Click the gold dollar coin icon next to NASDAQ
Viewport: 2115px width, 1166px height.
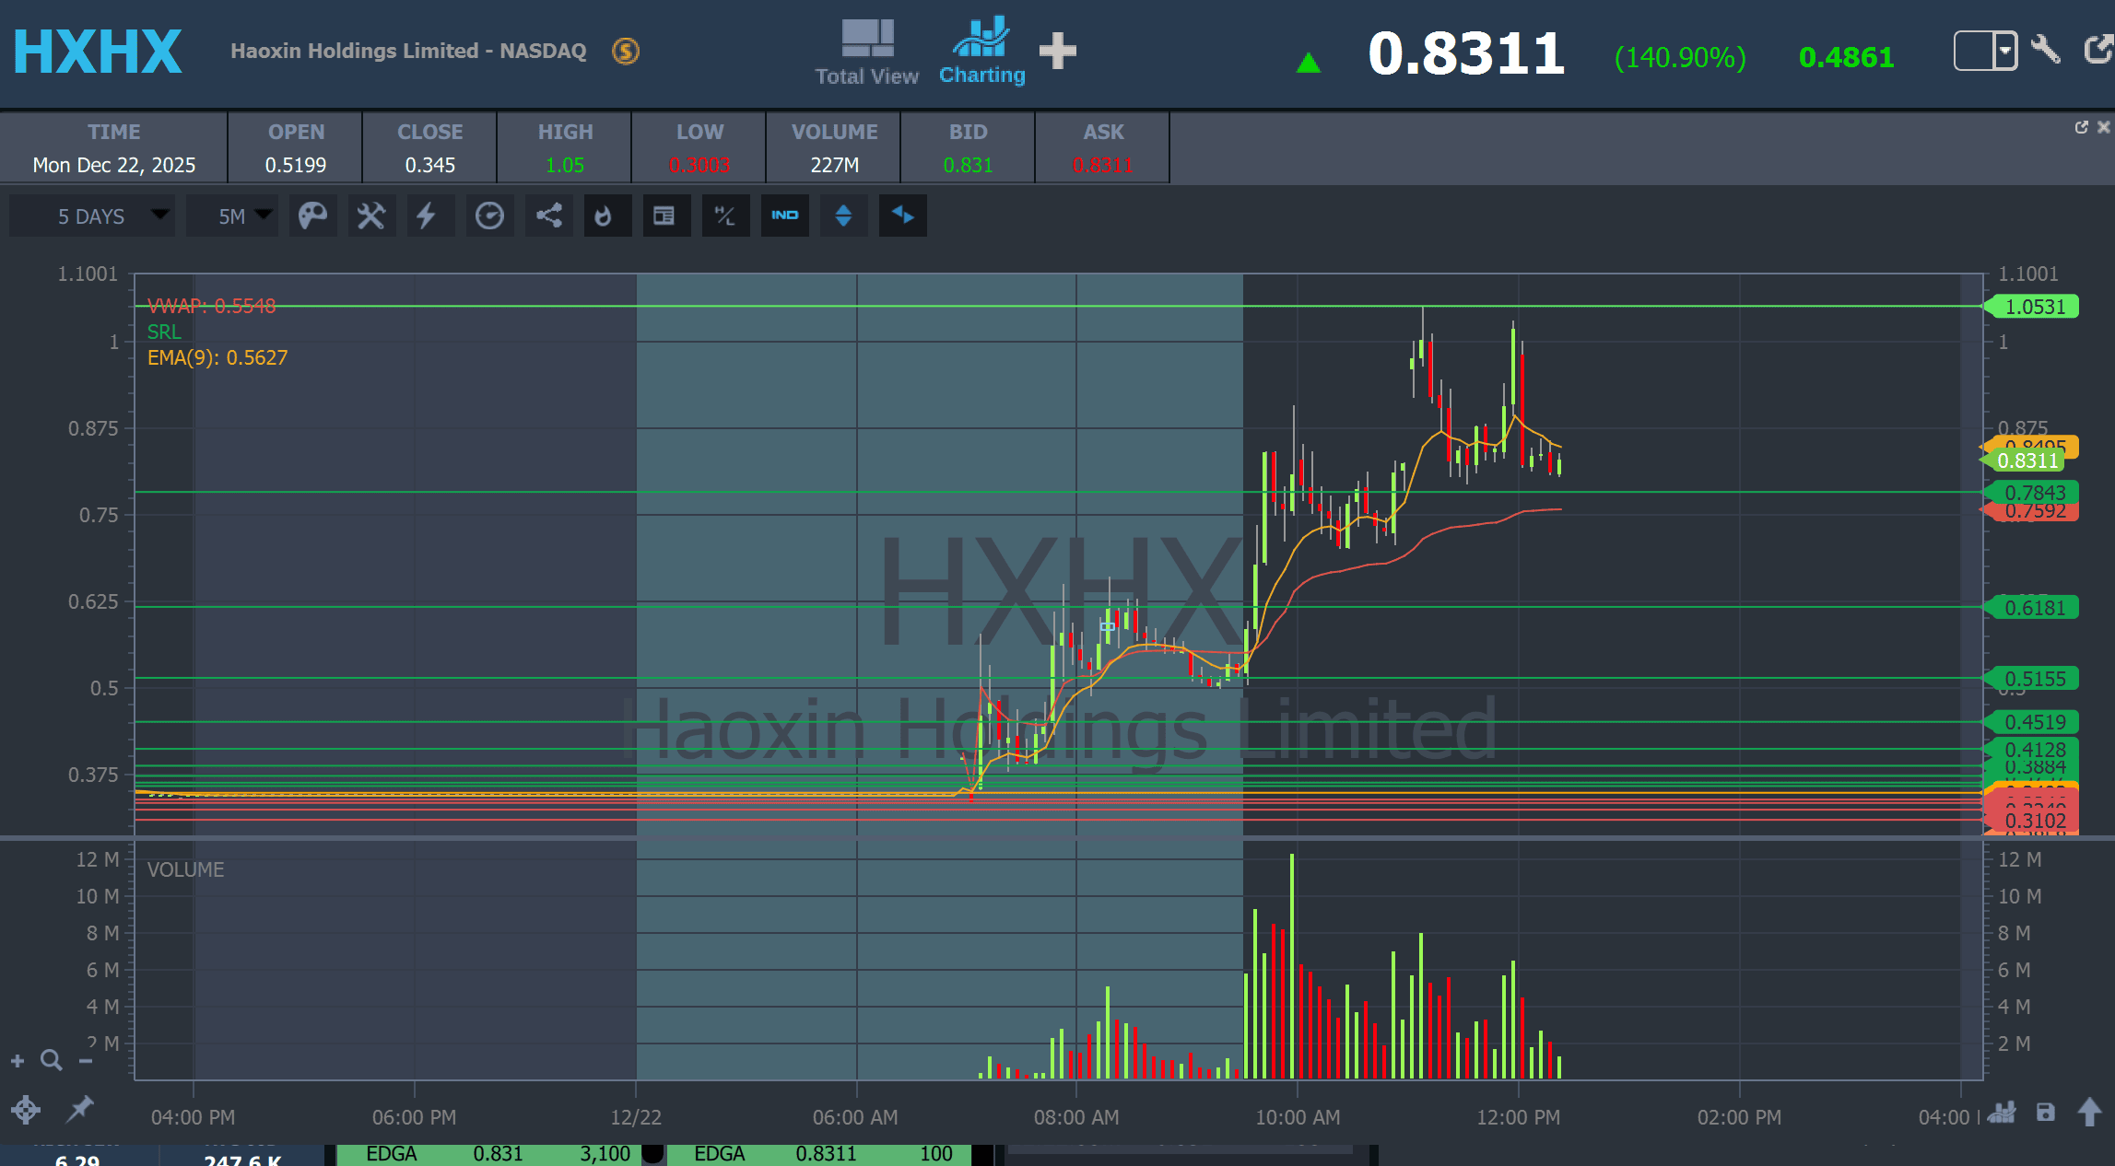[x=626, y=51]
